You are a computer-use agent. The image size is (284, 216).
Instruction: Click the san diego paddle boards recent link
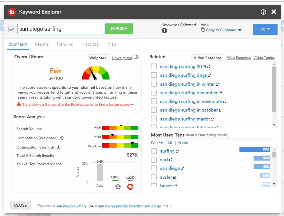pyautogui.click(x=119, y=206)
